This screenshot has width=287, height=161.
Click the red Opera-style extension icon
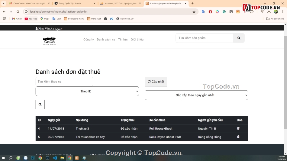click(x=210, y=12)
